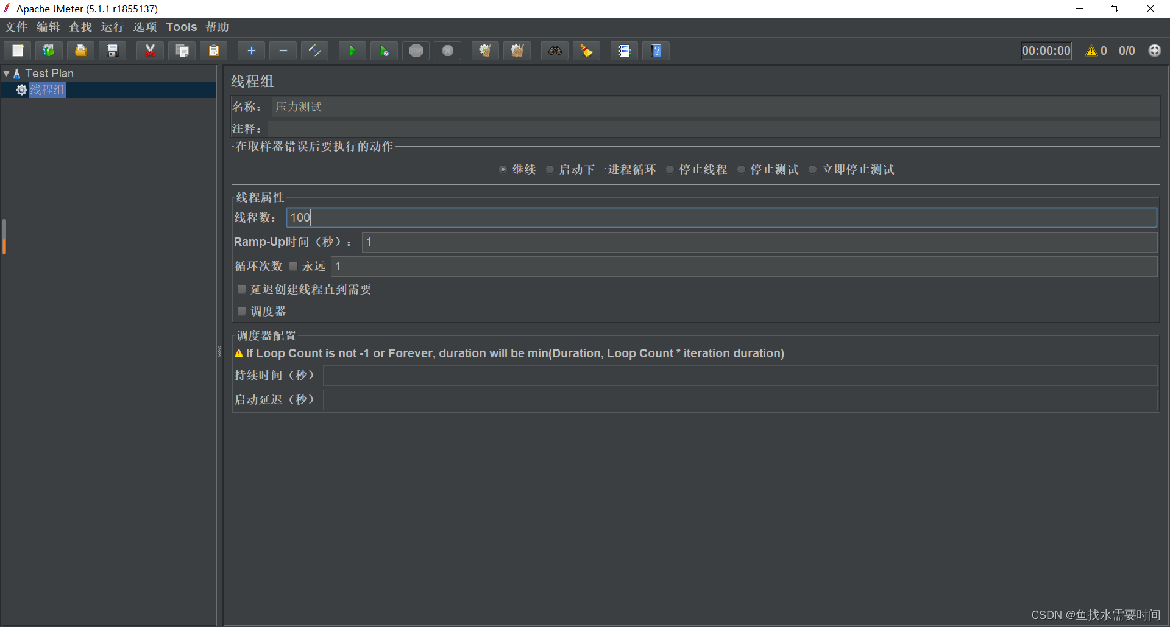Click the Clear All results icon
Screen dimensions: 1170x627
pos(517,51)
